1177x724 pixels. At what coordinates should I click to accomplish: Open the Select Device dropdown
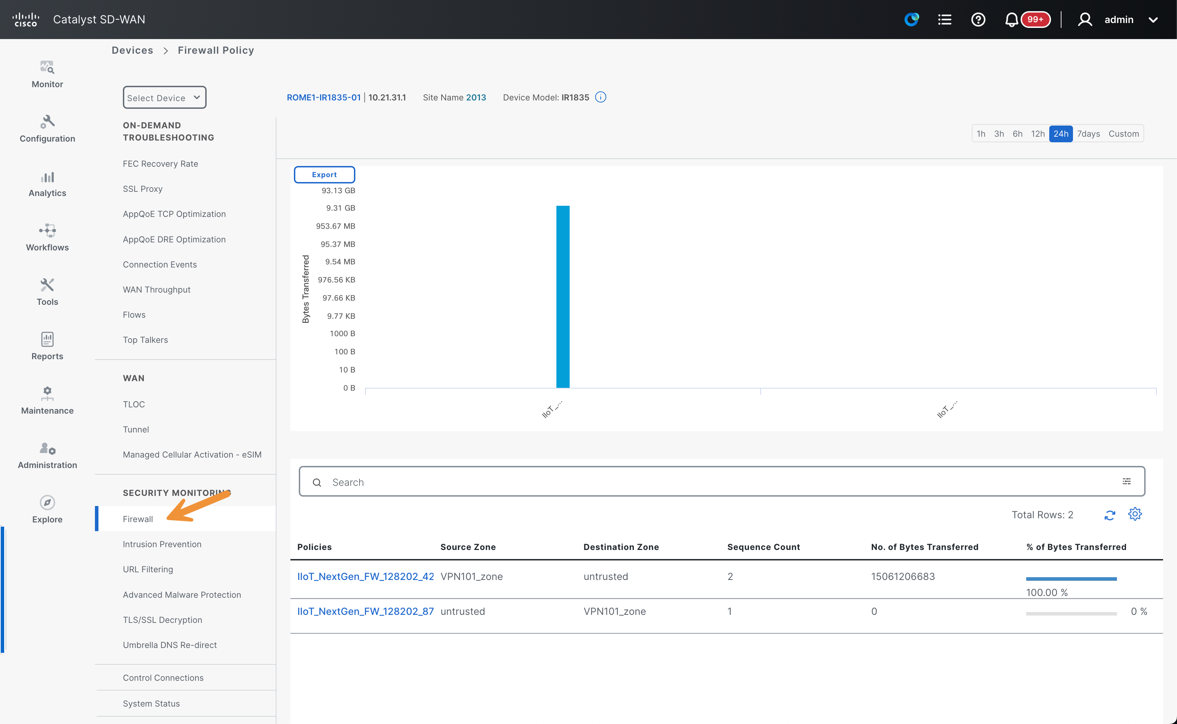164,98
